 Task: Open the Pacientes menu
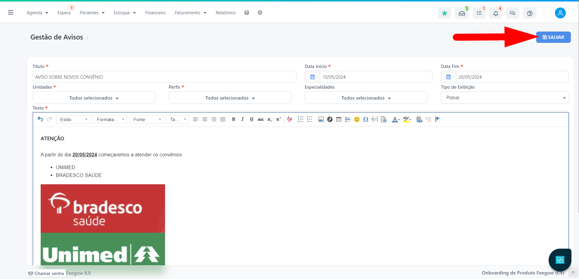[x=92, y=13]
